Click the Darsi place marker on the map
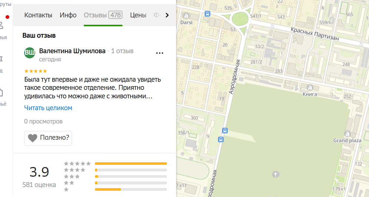Screen dimensions: 369x197 click(186, 16)
